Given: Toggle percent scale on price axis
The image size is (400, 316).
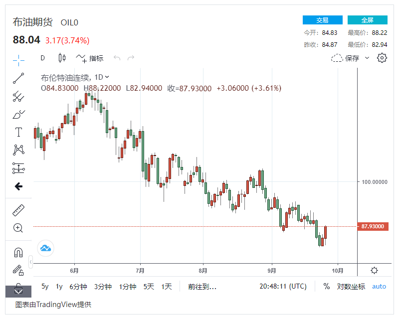Looking at the screenshot, I should click(x=327, y=286).
